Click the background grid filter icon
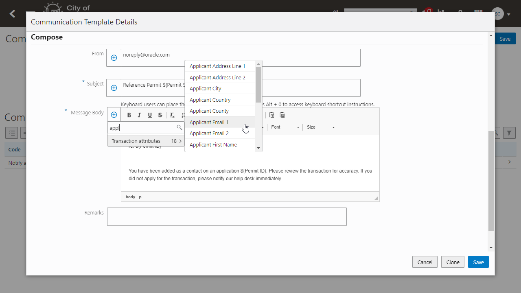The width and height of the screenshot is (521, 293). pos(510,133)
